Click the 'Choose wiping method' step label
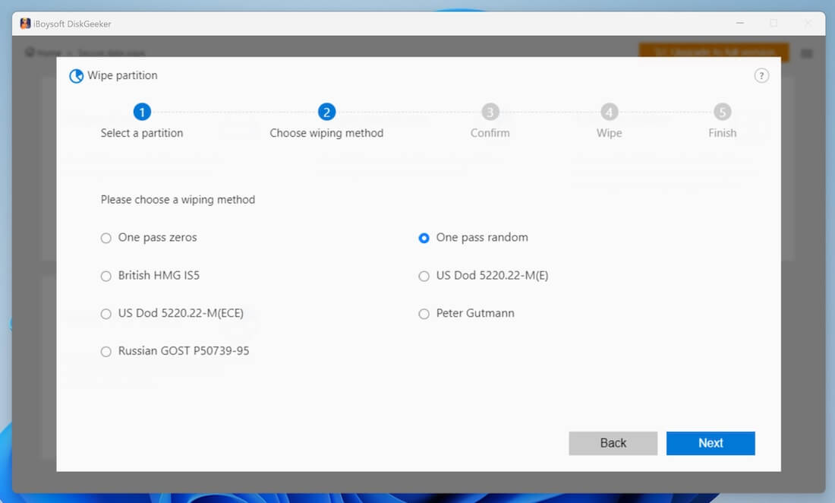 326,133
